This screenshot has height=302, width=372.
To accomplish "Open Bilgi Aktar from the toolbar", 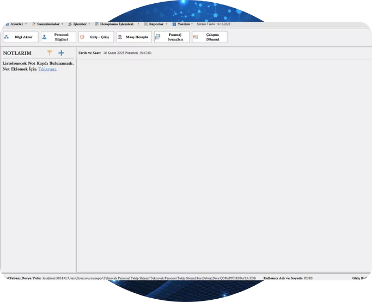I will click(20, 37).
